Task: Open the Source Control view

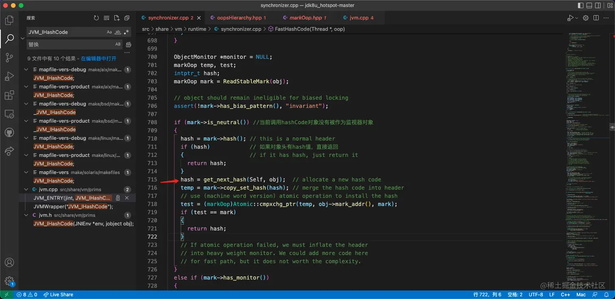Action: point(9,58)
